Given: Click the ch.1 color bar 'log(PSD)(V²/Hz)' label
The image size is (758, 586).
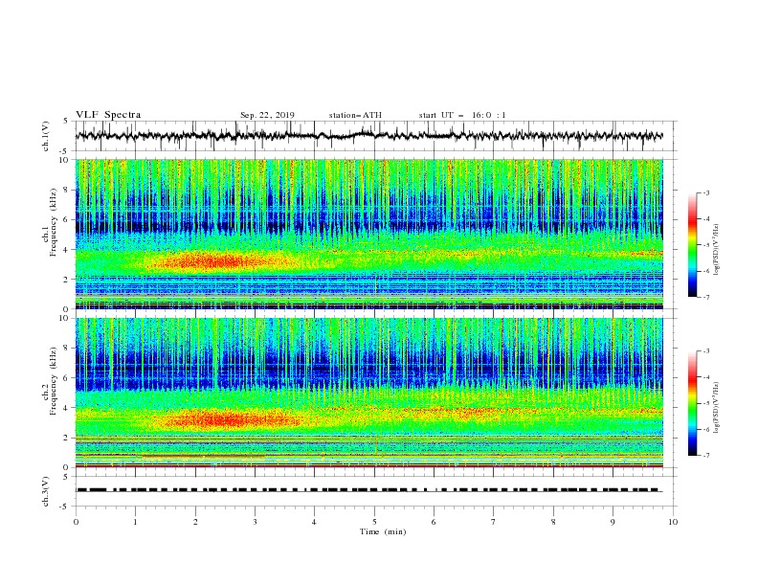Looking at the screenshot, I should pos(717,250).
